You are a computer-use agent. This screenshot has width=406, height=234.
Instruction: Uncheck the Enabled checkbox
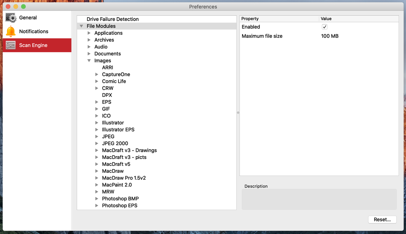324,27
